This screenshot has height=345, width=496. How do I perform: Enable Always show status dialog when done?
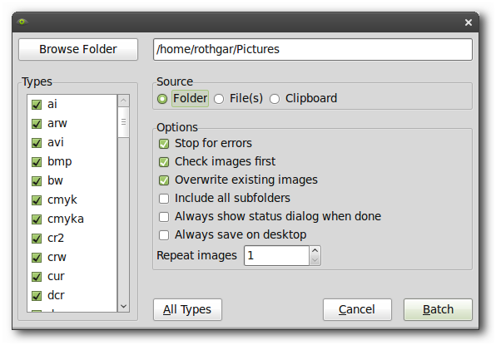click(x=164, y=217)
